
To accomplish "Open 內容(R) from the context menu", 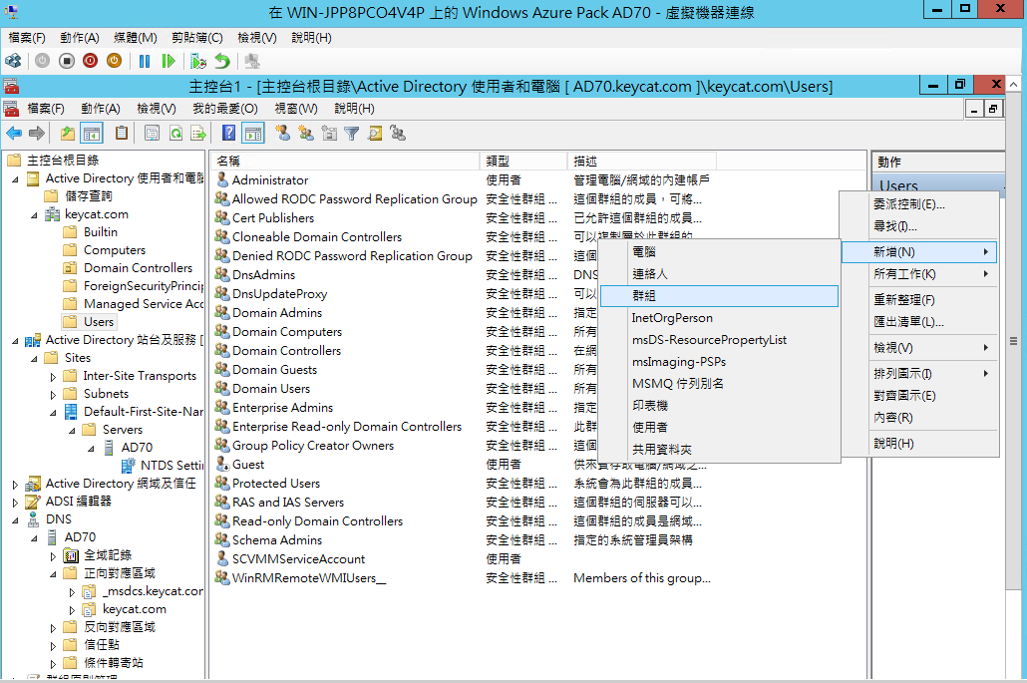I will pyautogui.click(x=919, y=417).
